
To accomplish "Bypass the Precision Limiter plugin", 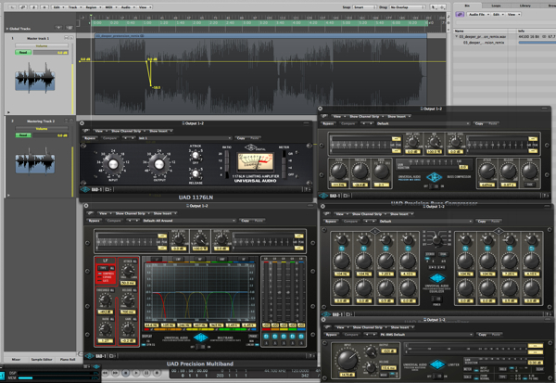I will tap(331, 335).
